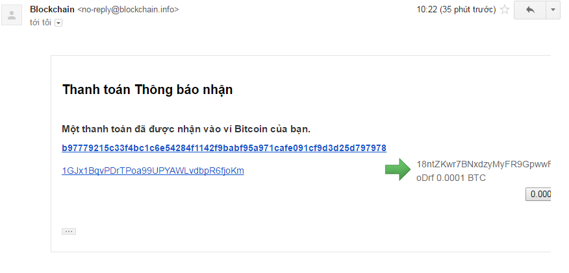Click the sender's profile avatar icon
Screen dimensions: 569x273
(x=12, y=16)
